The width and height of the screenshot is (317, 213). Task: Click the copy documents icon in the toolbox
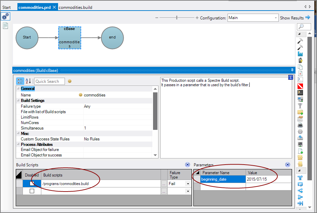[300, 67]
